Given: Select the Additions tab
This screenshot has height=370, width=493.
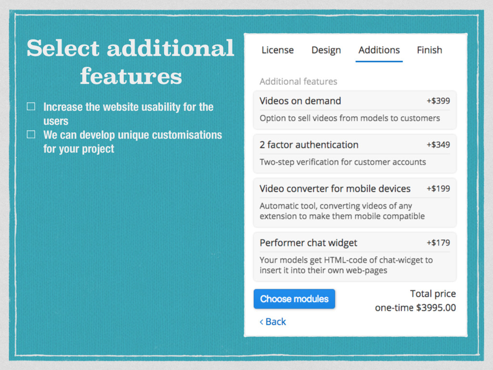Looking at the screenshot, I should [x=379, y=50].
